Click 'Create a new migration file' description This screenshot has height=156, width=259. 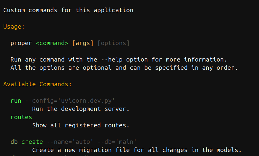click(x=137, y=150)
